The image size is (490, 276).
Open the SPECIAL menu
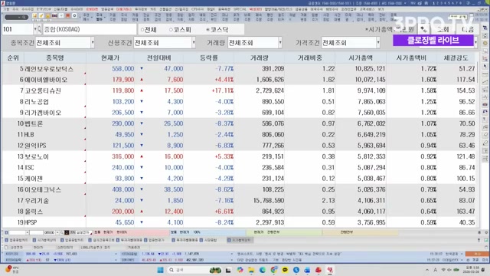click(x=240, y=9)
